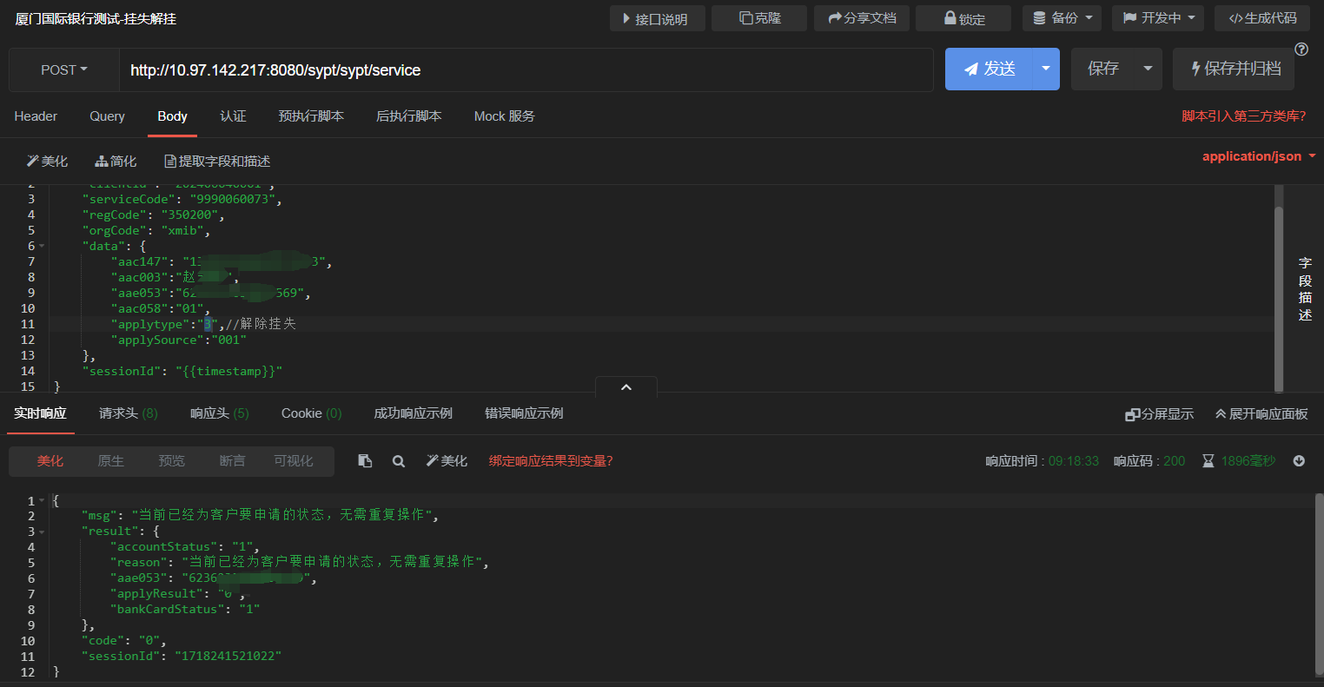The height and width of the screenshot is (687, 1324).
Task: Select the 可视化 visualization view
Action: (294, 461)
